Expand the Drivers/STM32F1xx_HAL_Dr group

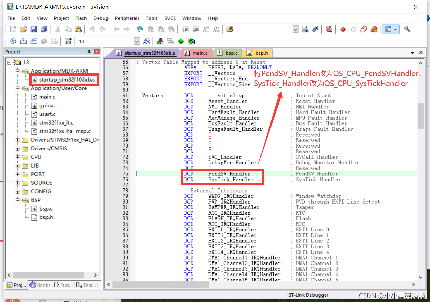pos(18,140)
